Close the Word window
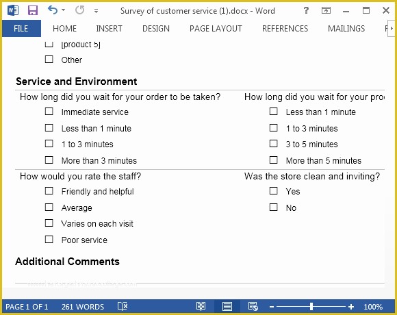The width and height of the screenshot is (397, 315). (x=386, y=10)
